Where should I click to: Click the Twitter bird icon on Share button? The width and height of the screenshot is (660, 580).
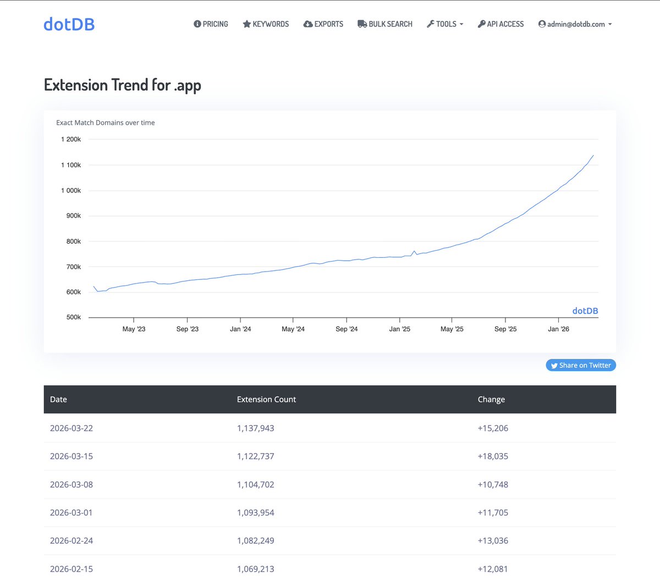click(554, 366)
